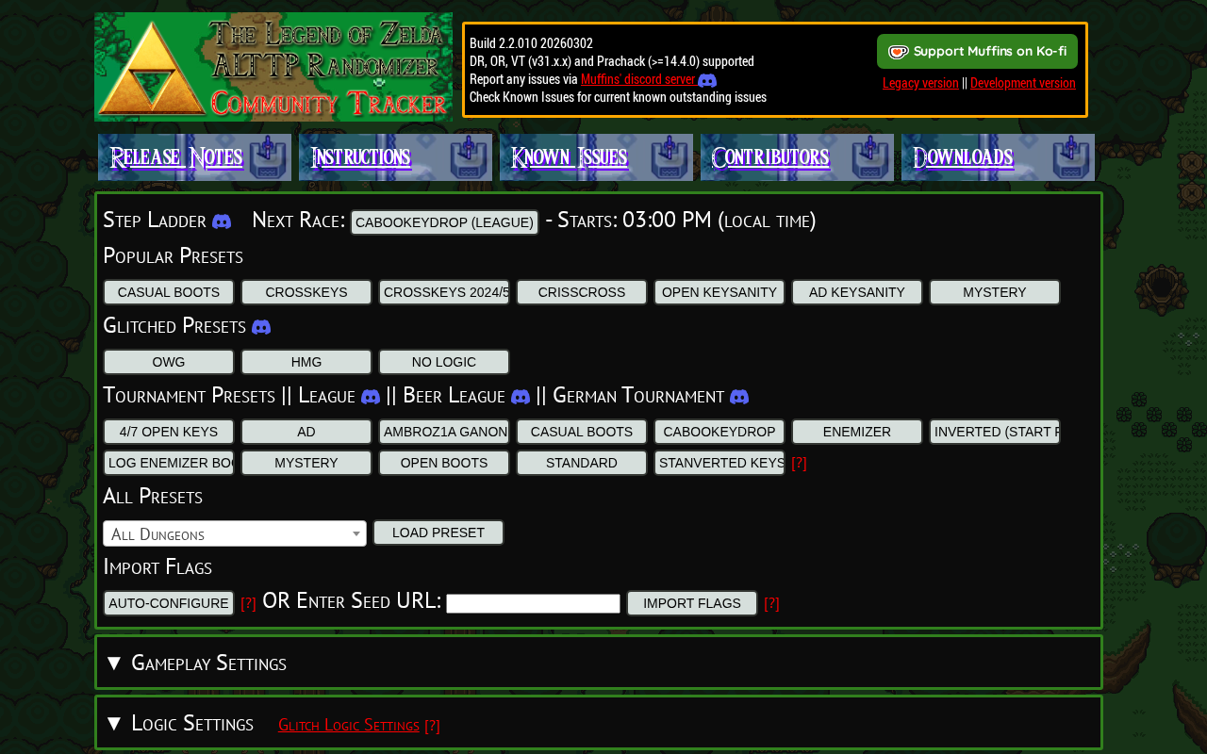Load the Open Boots preset

click(x=444, y=463)
